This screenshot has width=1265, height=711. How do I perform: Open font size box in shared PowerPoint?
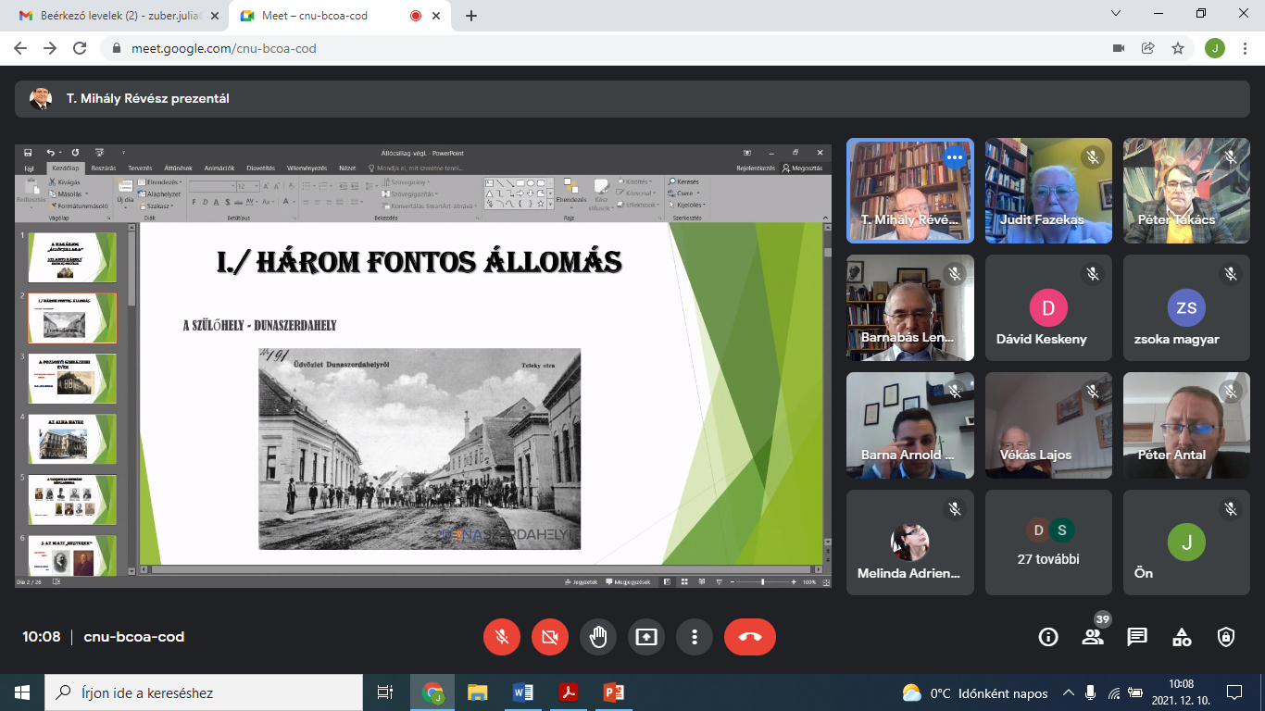click(247, 186)
